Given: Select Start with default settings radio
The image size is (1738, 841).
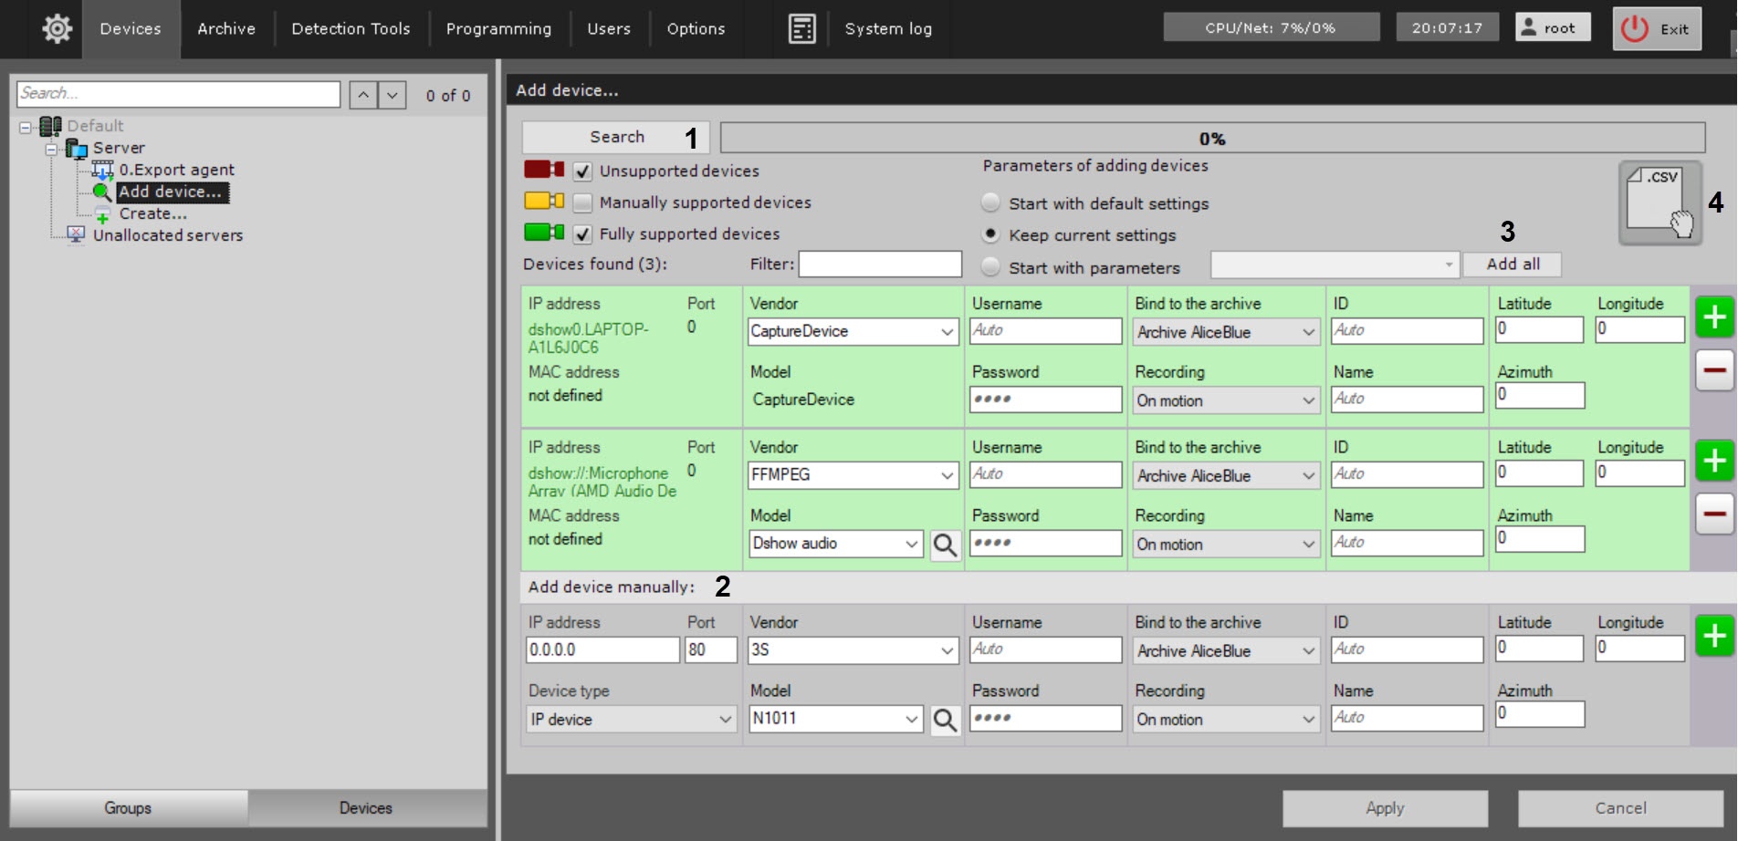Looking at the screenshot, I should (x=990, y=202).
